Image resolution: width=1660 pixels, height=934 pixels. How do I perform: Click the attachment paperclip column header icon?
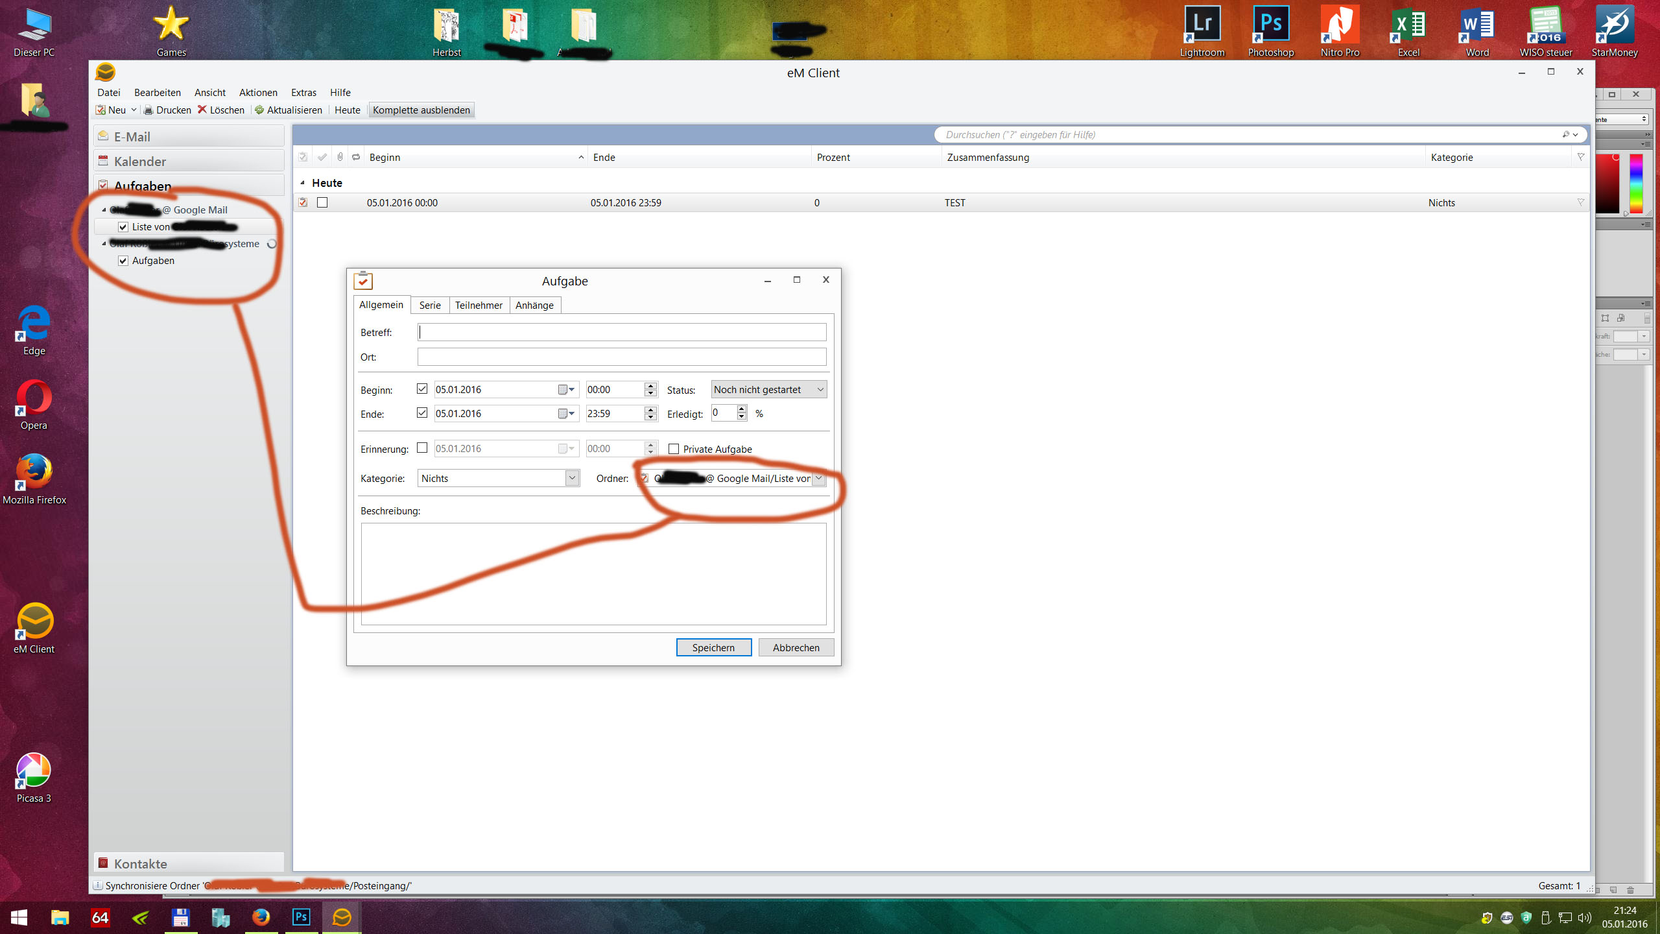tap(340, 157)
